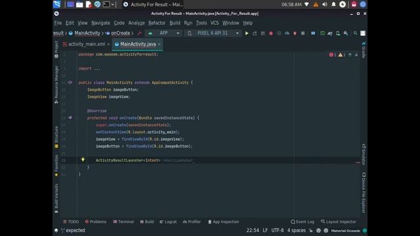Open the Emulator side panel
Viewport: 420px width, 236px height.
364,155
